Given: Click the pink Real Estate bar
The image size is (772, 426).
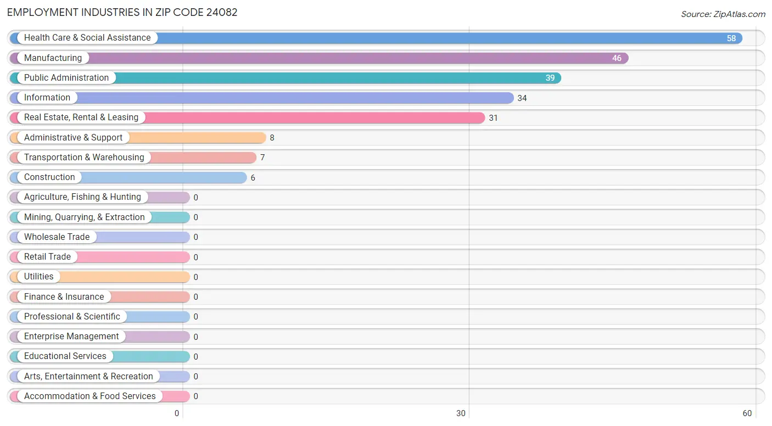Looking at the screenshot, I should pyautogui.click(x=248, y=117).
